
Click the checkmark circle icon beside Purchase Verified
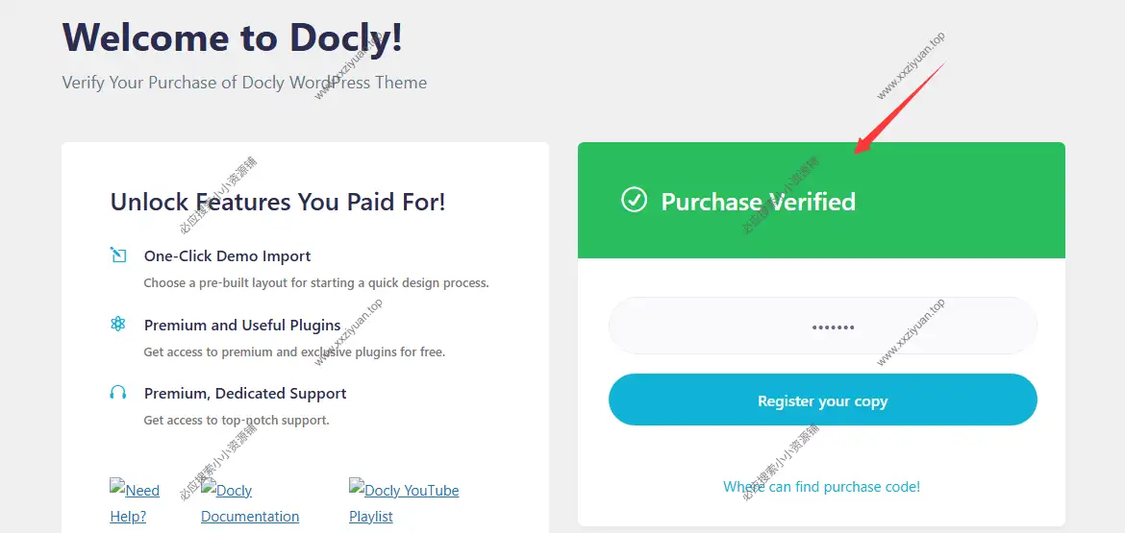634,200
